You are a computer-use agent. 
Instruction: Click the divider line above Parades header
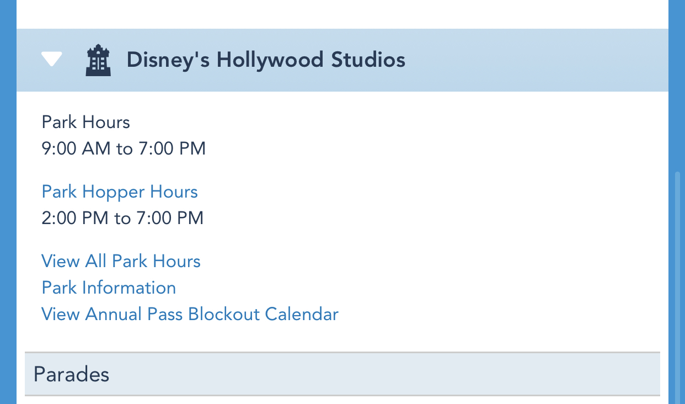pyautogui.click(x=342, y=352)
